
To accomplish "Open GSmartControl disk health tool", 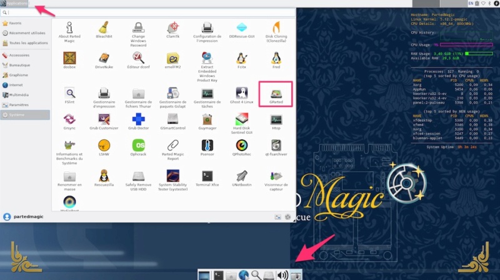I will coord(173,121).
